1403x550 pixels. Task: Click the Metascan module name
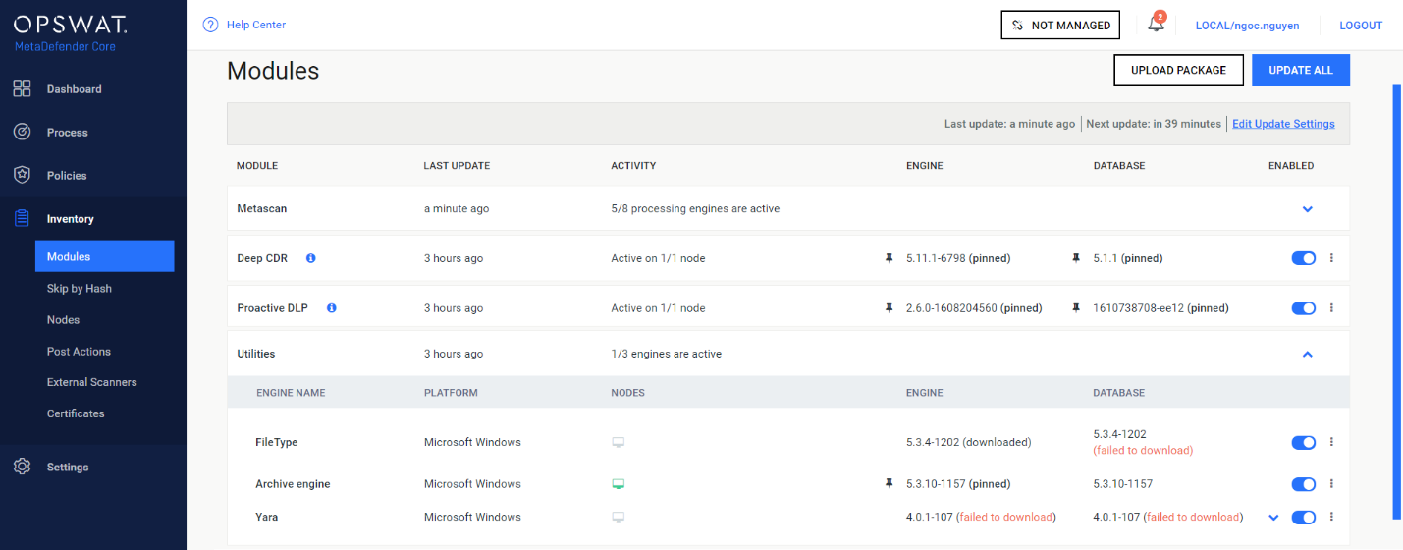point(262,208)
